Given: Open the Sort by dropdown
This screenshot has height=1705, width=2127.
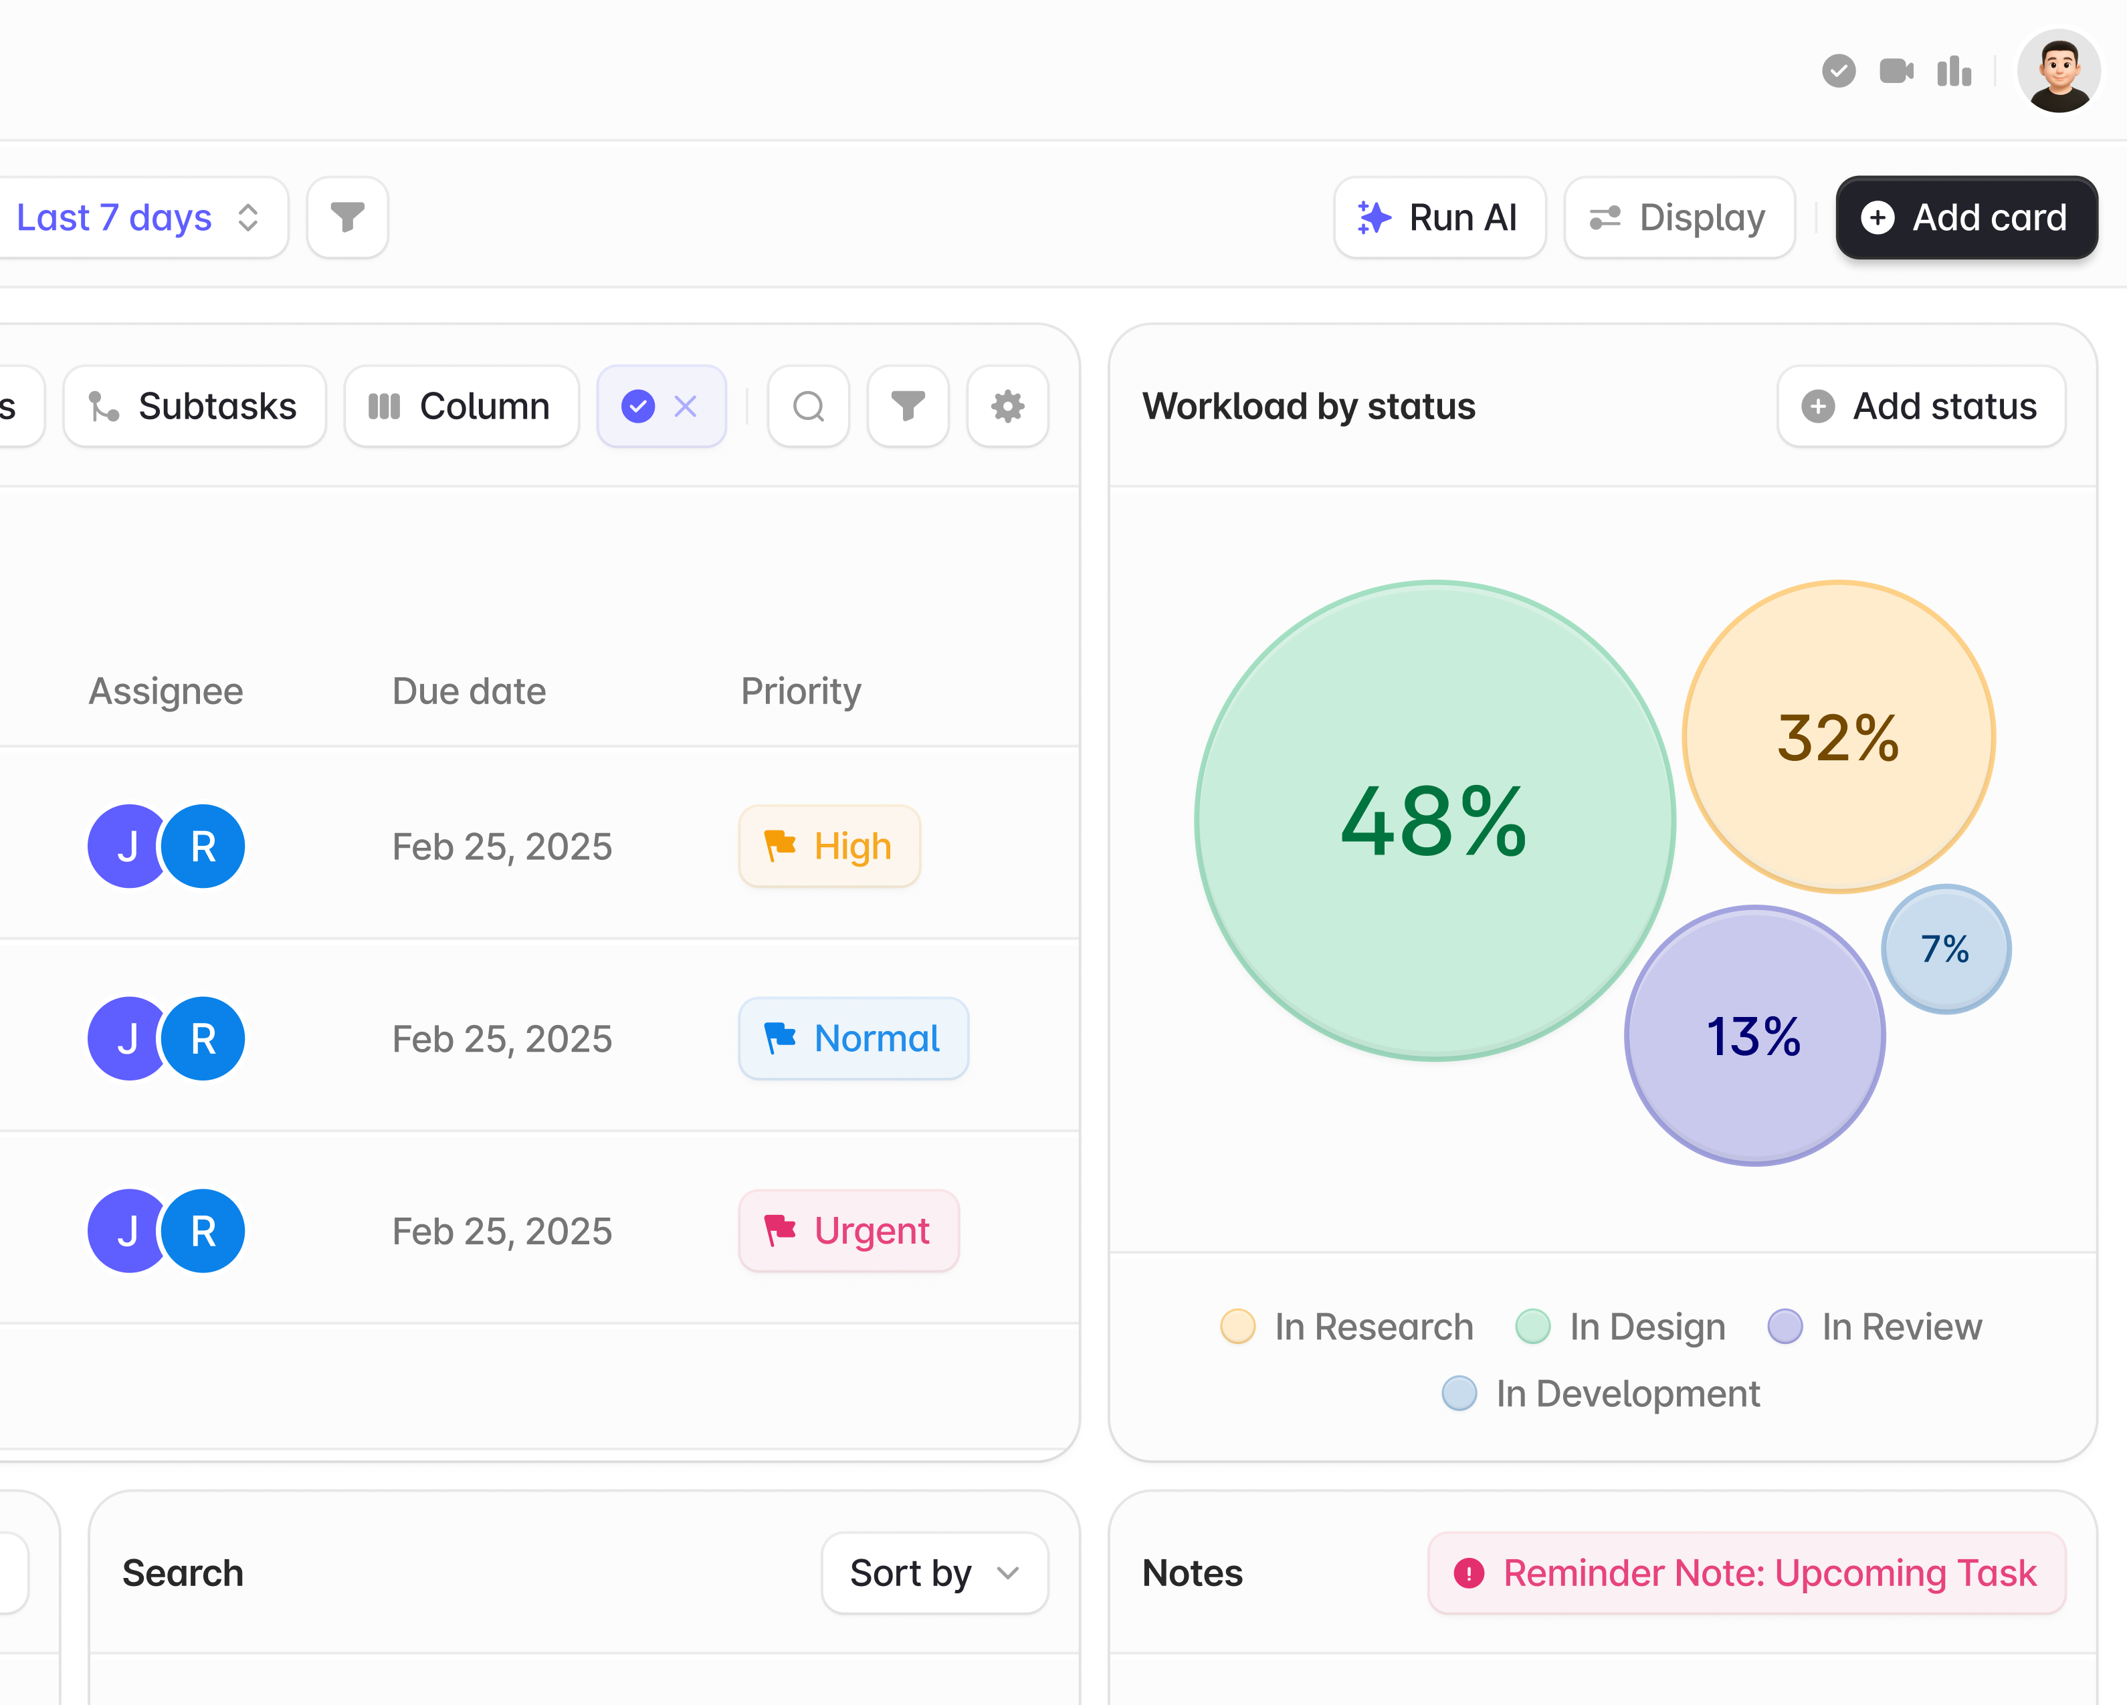Looking at the screenshot, I should (933, 1573).
